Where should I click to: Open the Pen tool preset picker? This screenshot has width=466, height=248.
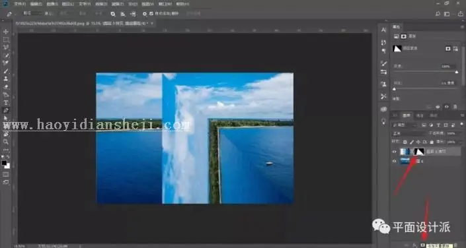(11, 14)
